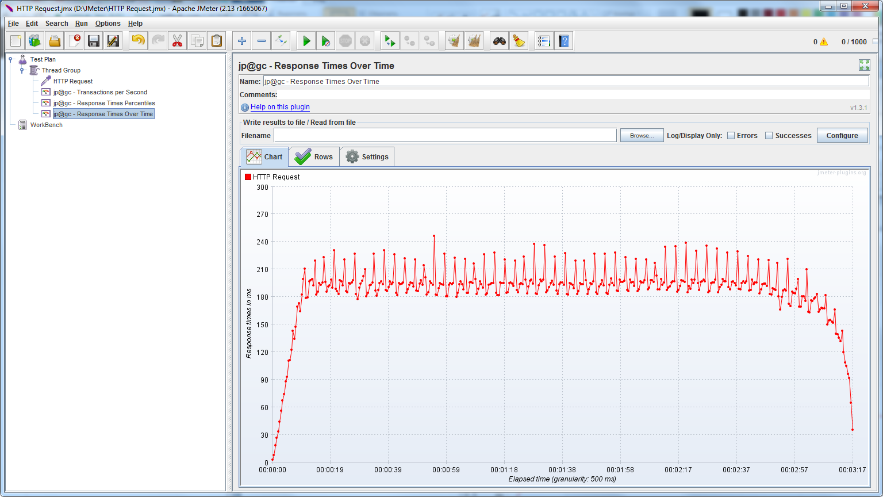
Task: Click the Reset search brush icon
Action: pos(519,41)
